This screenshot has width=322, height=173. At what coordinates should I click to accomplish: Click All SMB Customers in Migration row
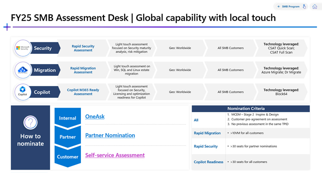(x=231, y=70)
